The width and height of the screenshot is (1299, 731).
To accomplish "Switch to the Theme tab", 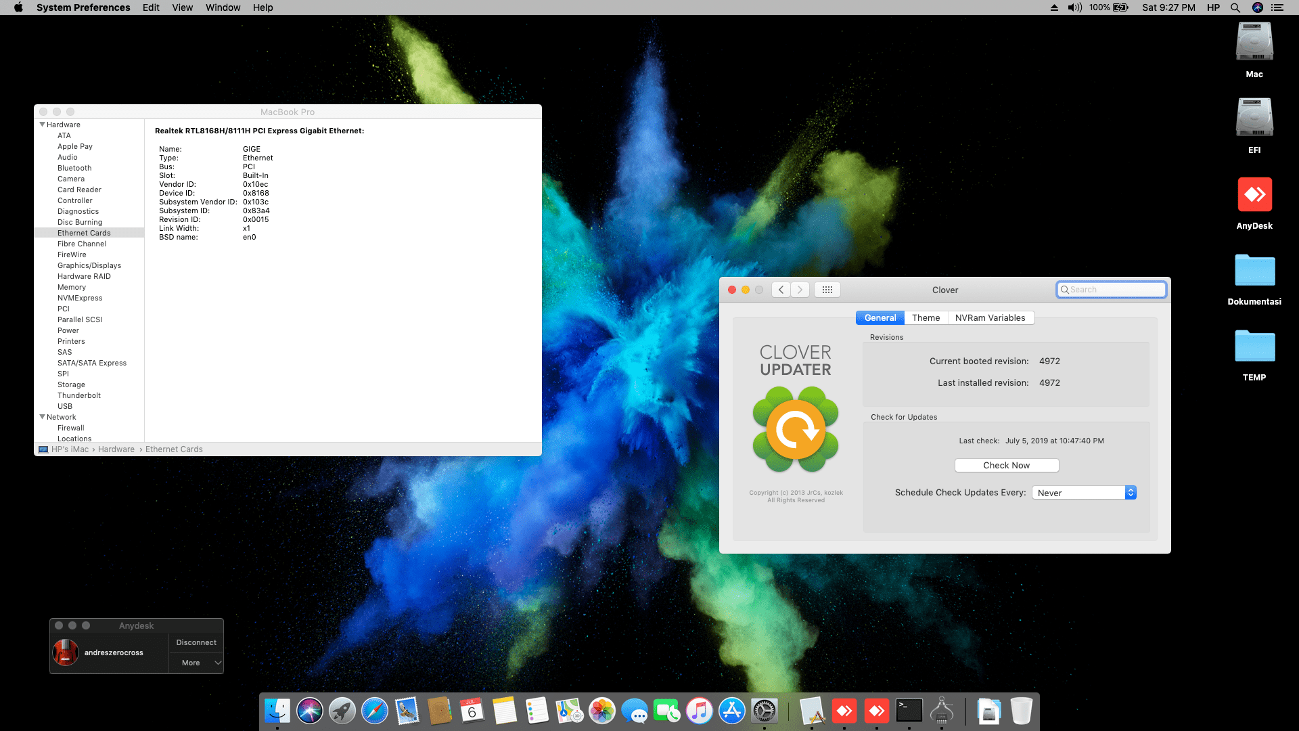I will pyautogui.click(x=926, y=318).
